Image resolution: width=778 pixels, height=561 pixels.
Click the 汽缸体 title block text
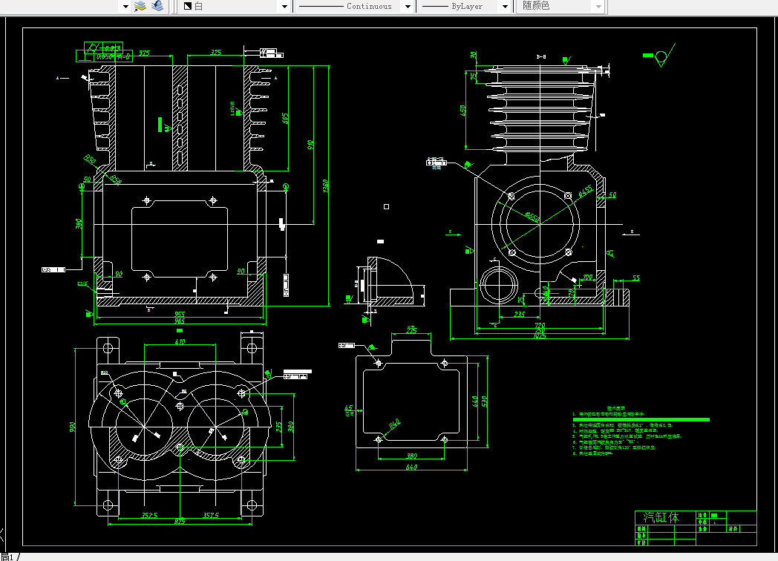point(661,517)
